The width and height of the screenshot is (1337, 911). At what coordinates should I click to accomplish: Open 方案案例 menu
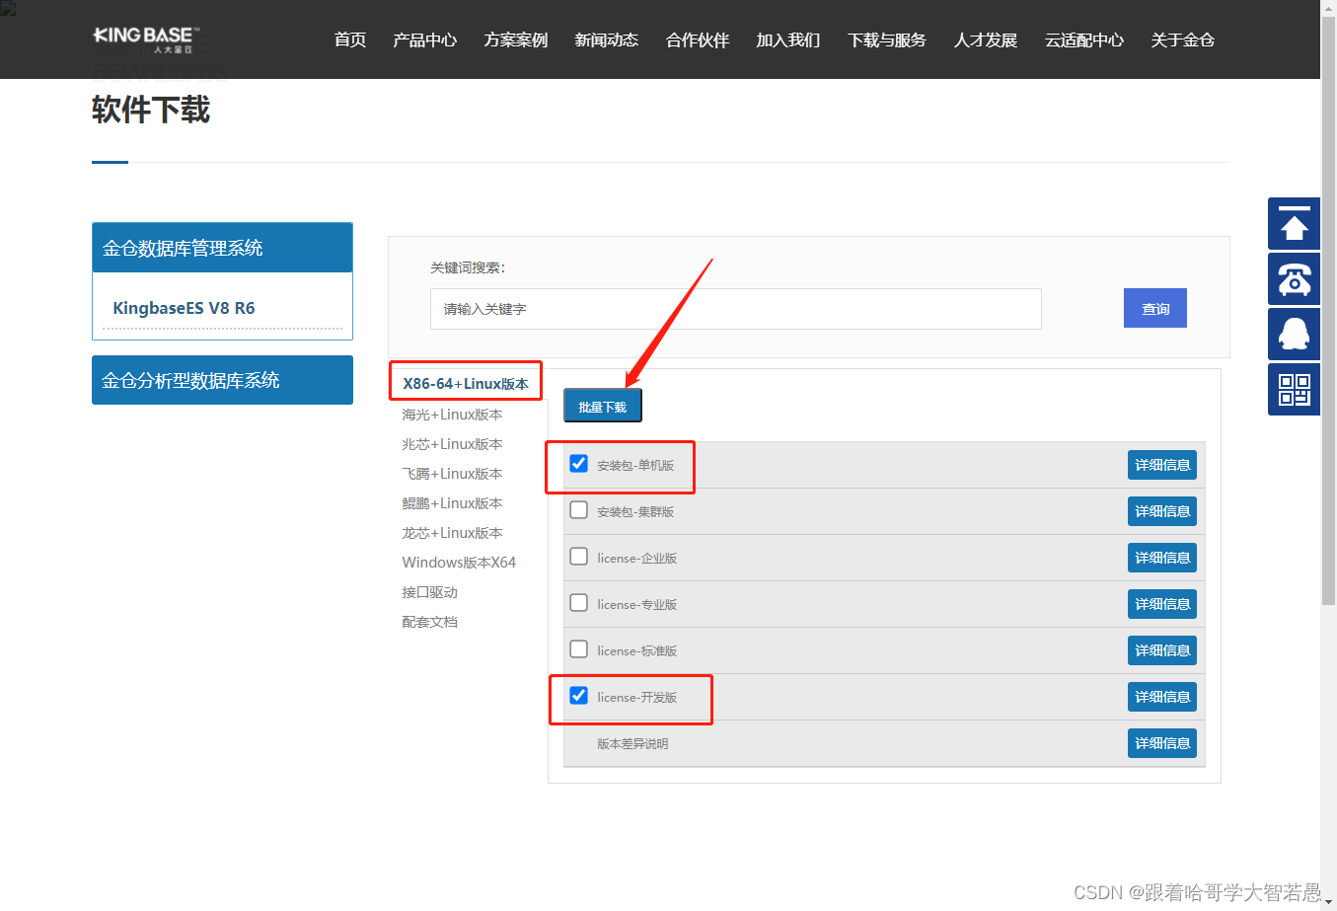click(515, 40)
